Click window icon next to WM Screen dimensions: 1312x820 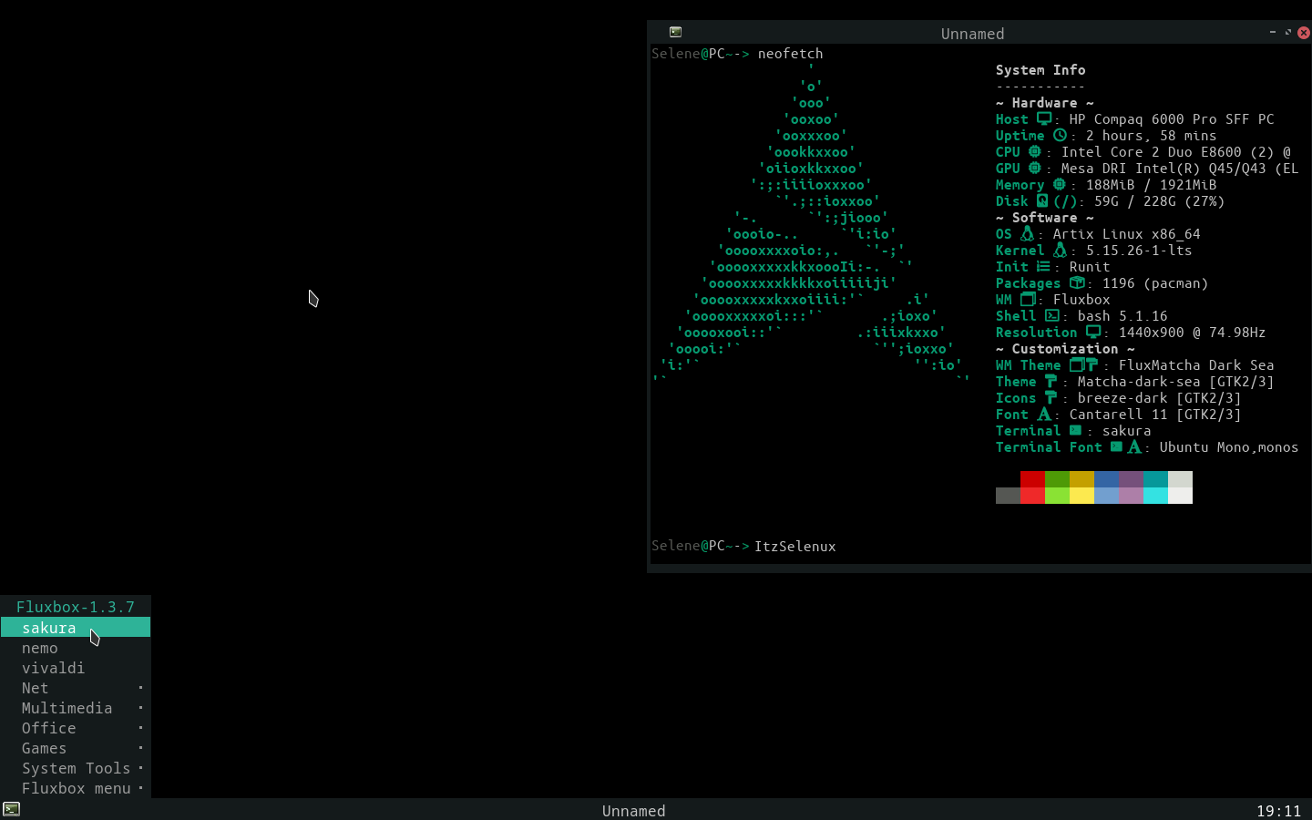1028,299
